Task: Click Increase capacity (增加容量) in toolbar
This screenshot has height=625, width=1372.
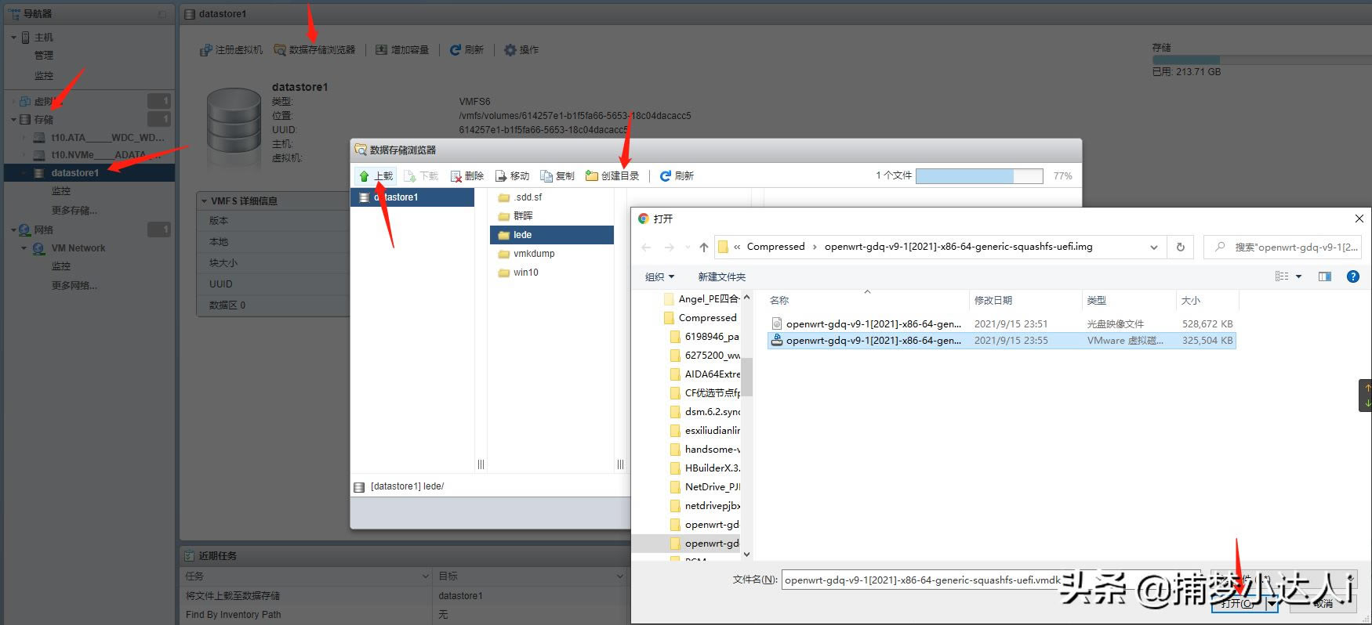Action: 402,49
